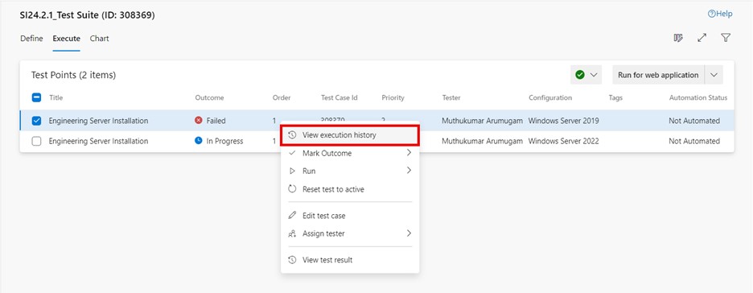Click the In Progress outcome text
The image size is (753, 293).
click(x=224, y=141)
